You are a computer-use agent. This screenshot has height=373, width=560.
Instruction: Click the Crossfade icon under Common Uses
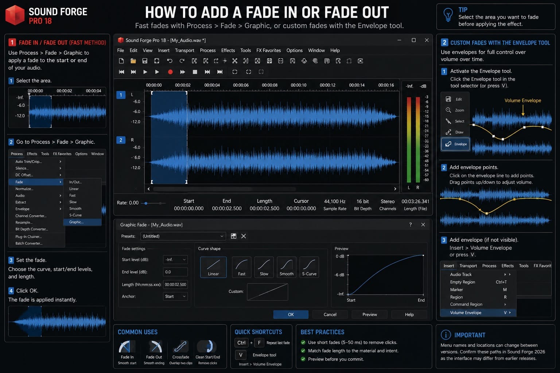coord(180,347)
